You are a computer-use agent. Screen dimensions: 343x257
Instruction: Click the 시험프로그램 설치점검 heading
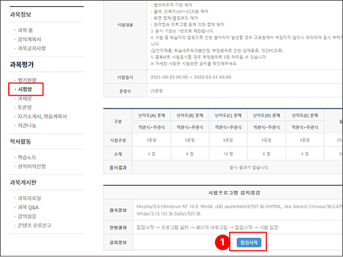click(234, 193)
